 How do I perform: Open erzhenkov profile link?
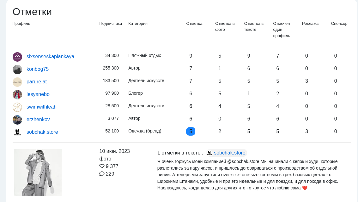pos(38,120)
